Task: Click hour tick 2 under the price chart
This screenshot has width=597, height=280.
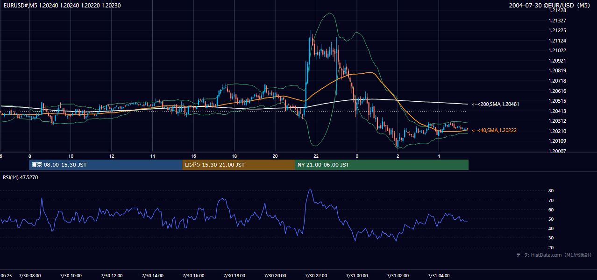Action: point(398,156)
